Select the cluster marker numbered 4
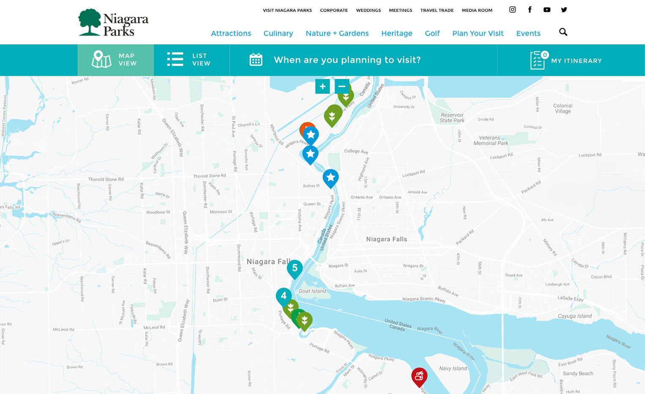This screenshot has width=645, height=394. point(284,296)
